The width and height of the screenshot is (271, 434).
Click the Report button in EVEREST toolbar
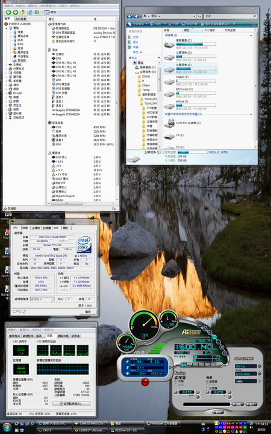[50, 12]
